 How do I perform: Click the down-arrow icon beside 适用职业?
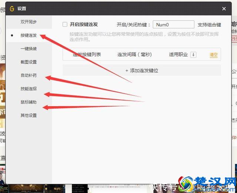click(x=193, y=55)
